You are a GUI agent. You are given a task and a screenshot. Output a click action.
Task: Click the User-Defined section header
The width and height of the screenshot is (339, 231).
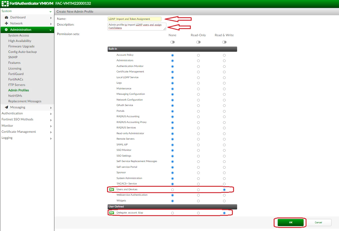point(172,207)
